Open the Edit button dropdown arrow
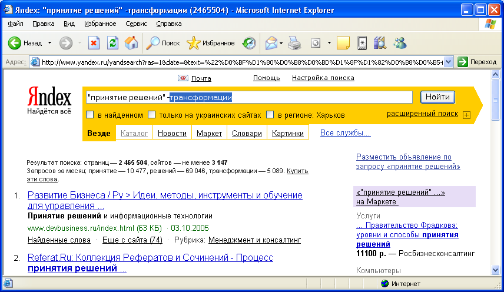Screen dimensions: 504x292 pyautogui.click(x=329, y=43)
